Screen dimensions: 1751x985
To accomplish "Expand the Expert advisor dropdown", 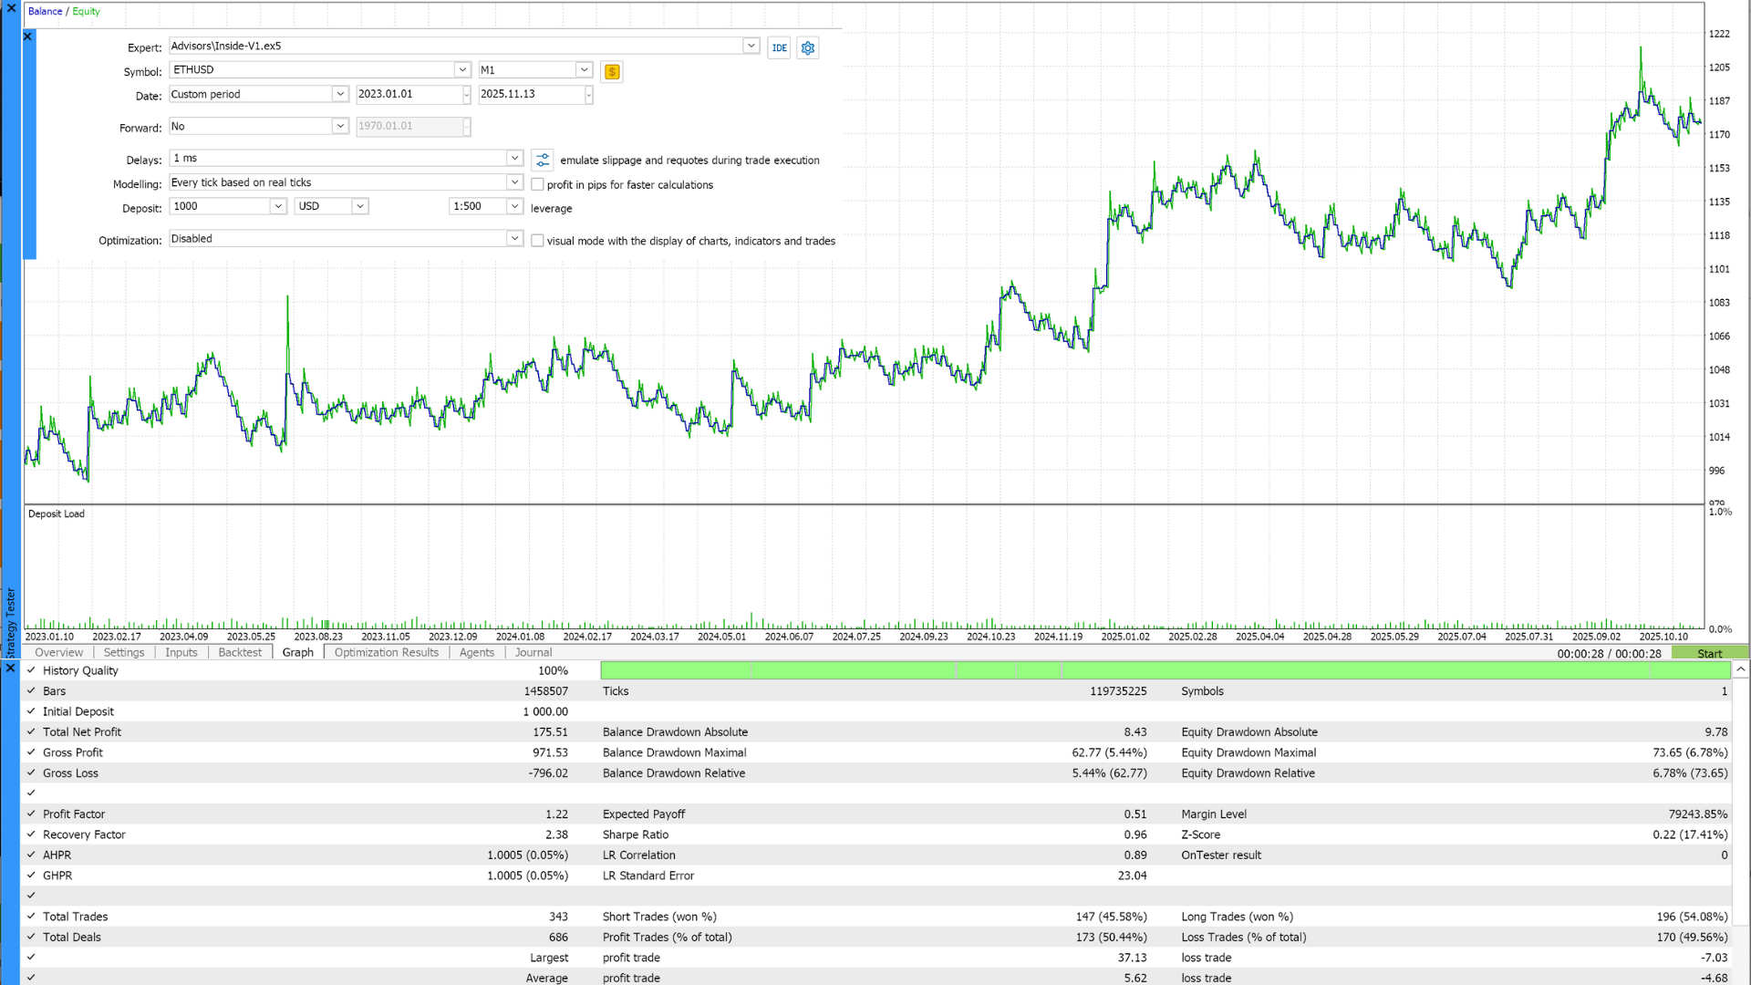I will pos(751,46).
